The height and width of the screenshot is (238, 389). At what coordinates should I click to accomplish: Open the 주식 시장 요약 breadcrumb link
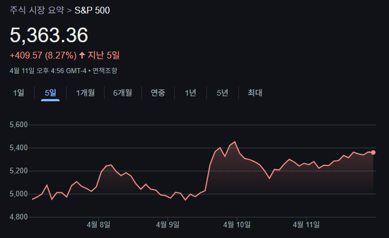37,10
